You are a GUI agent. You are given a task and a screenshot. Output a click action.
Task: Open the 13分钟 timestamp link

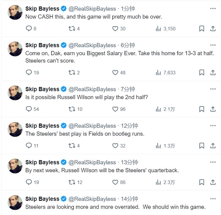pyautogui.click(x=130, y=162)
